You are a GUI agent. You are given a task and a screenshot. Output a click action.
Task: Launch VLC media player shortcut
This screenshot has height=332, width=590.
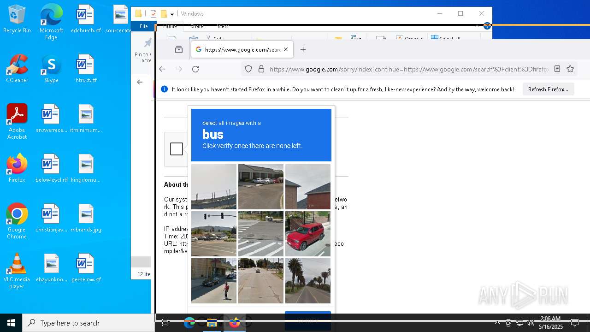pyautogui.click(x=17, y=271)
